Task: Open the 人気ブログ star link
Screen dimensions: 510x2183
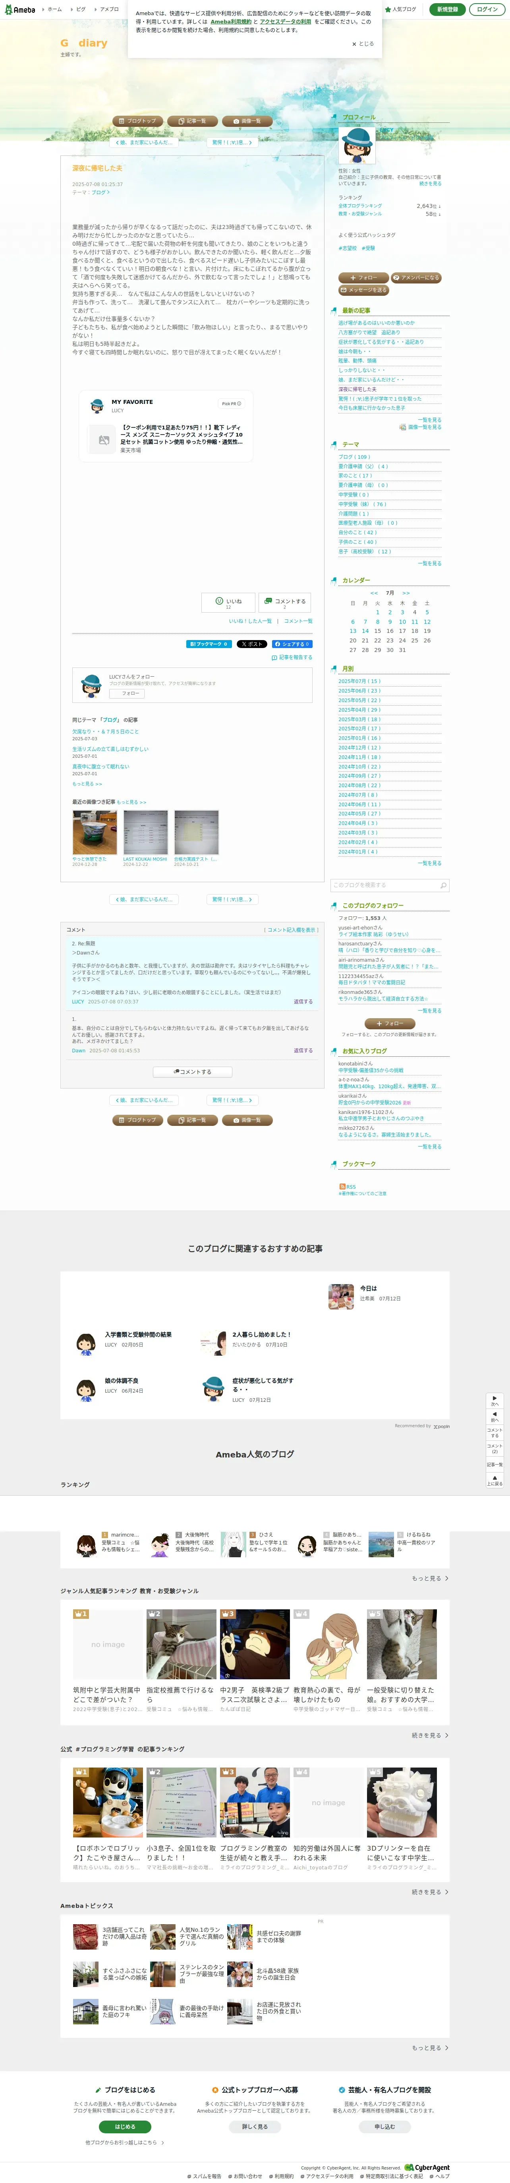Action: (x=401, y=9)
